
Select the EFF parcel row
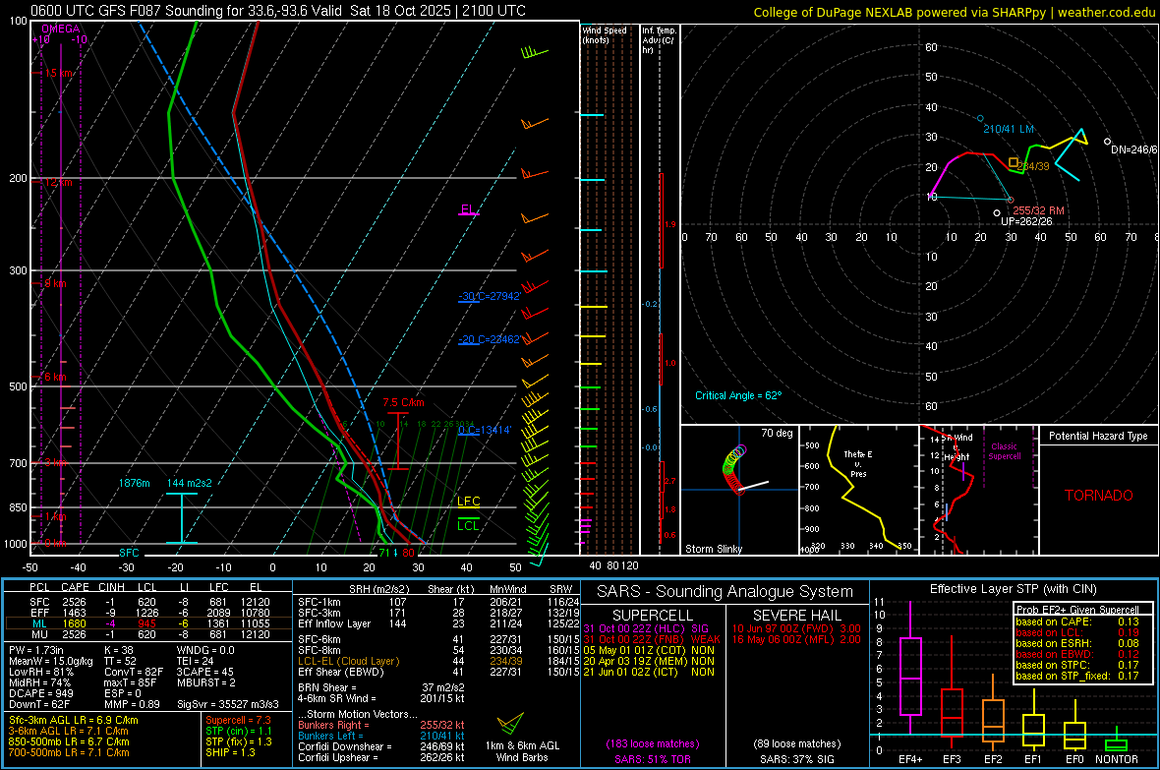[150, 613]
